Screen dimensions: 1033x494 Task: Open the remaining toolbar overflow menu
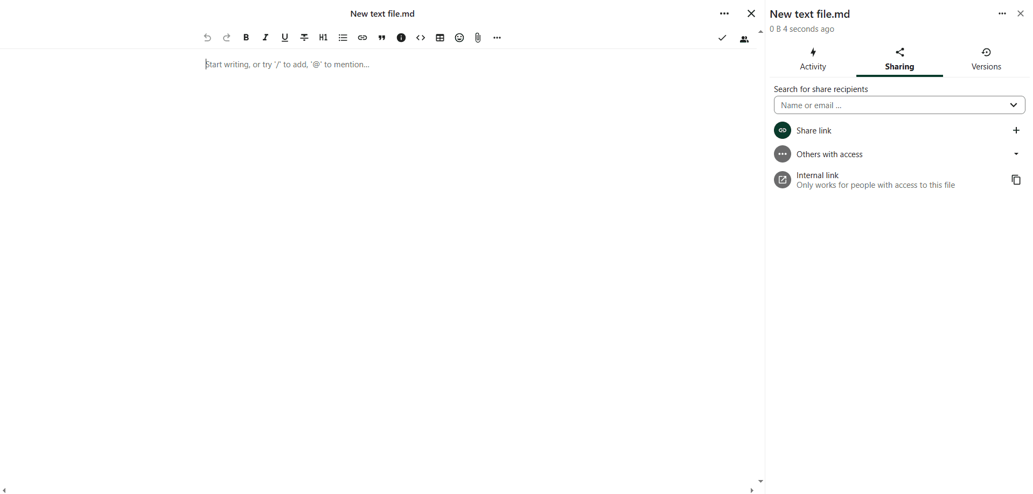pos(497,38)
